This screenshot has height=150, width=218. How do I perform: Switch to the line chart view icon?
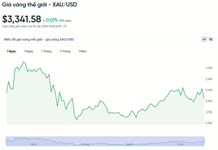tap(204, 40)
